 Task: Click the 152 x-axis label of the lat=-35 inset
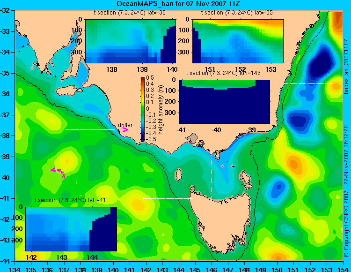[241, 69]
